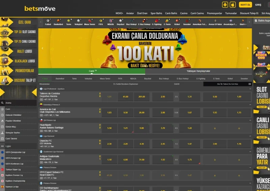Open BLACKJACK LOBİSİ sidebar banner
Image resolution: width=270 pixels, height=191 pixels.
click(19, 61)
